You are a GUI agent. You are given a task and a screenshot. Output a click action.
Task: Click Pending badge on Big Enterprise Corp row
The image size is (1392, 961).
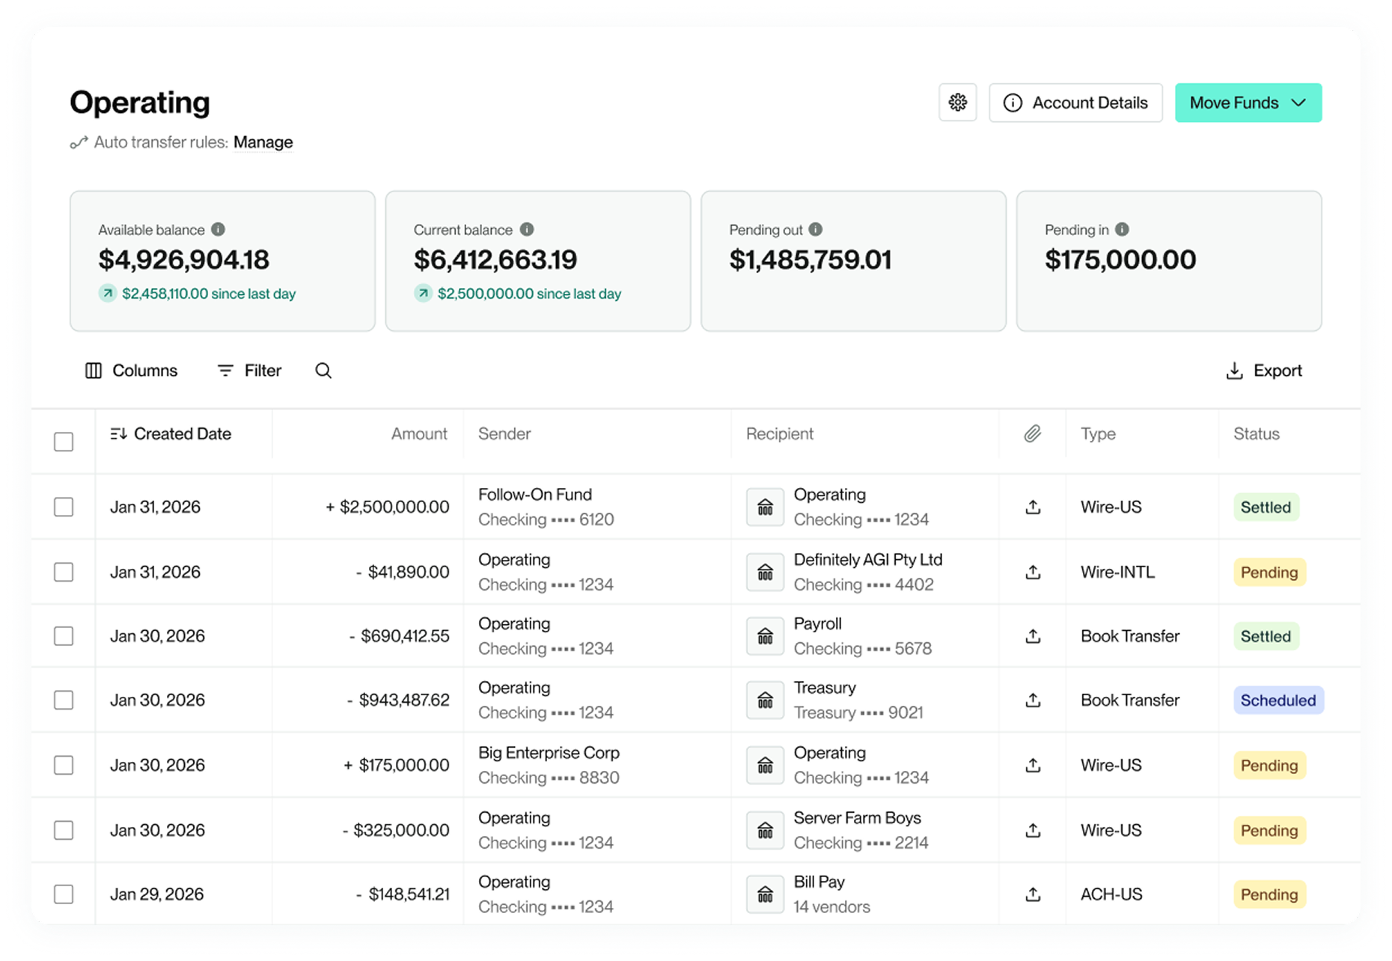pyautogui.click(x=1269, y=765)
